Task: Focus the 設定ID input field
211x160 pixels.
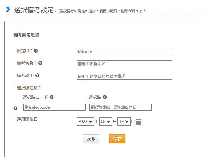Action: pos(124,51)
